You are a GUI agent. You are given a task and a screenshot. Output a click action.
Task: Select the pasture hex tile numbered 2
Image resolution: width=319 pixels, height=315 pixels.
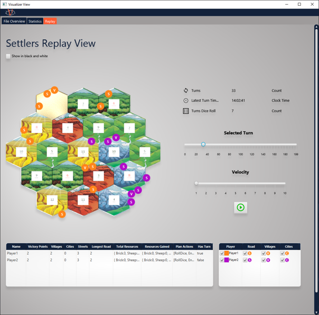[129, 128]
